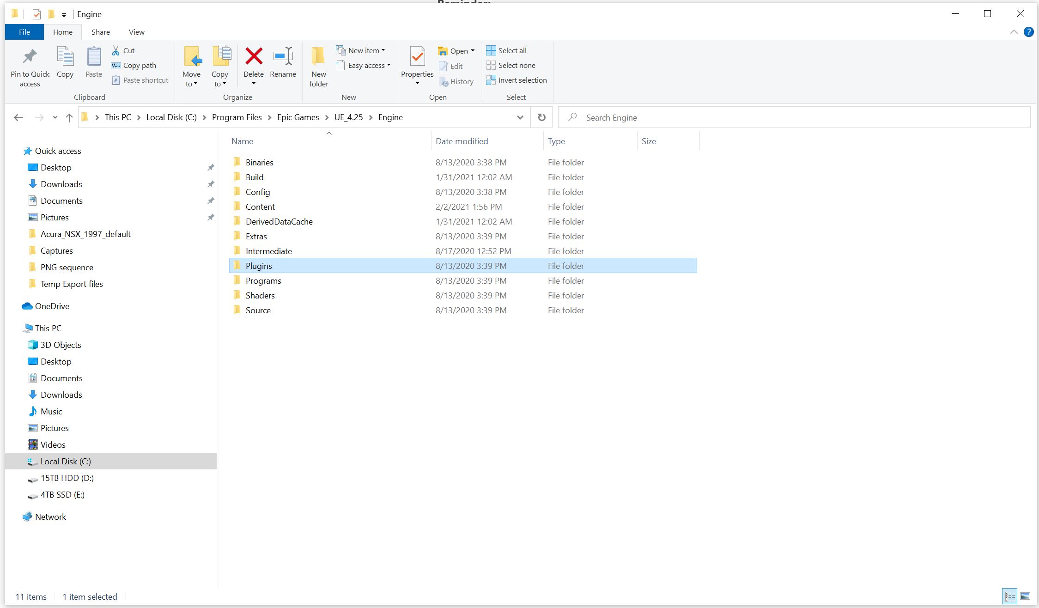Click Invert selection button

pos(516,80)
